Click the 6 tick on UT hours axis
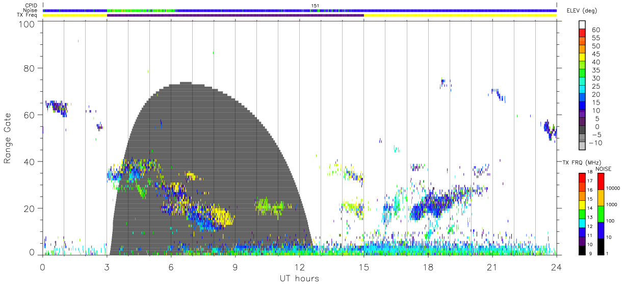This screenshot has width=626, height=289. click(x=171, y=268)
